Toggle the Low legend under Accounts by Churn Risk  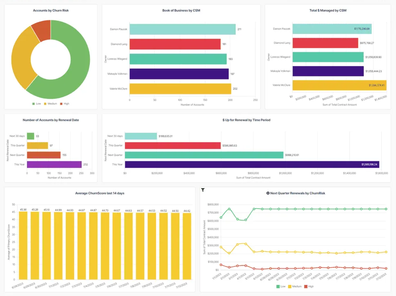pos(38,104)
